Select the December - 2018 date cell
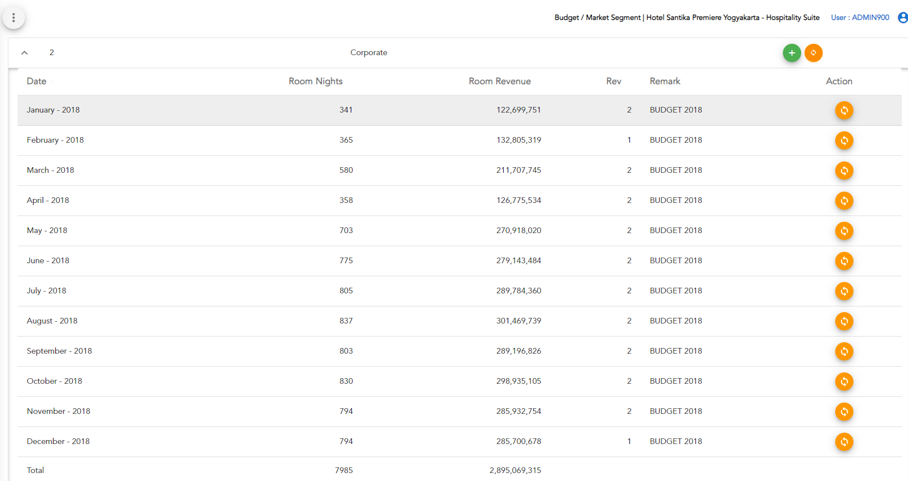Viewport: 908px width, 481px height. pos(58,441)
